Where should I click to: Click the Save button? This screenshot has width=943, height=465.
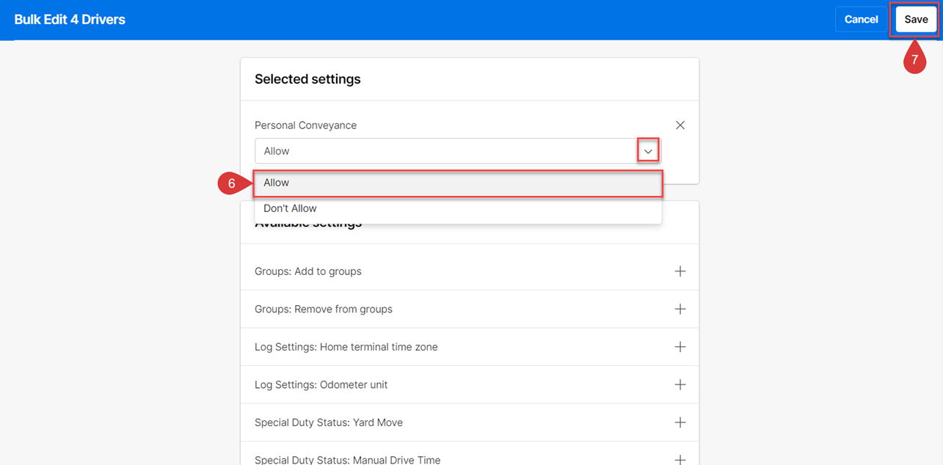pyautogui.click(x=915, y=20)
